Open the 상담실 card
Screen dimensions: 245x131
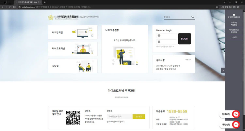[73, 66]
